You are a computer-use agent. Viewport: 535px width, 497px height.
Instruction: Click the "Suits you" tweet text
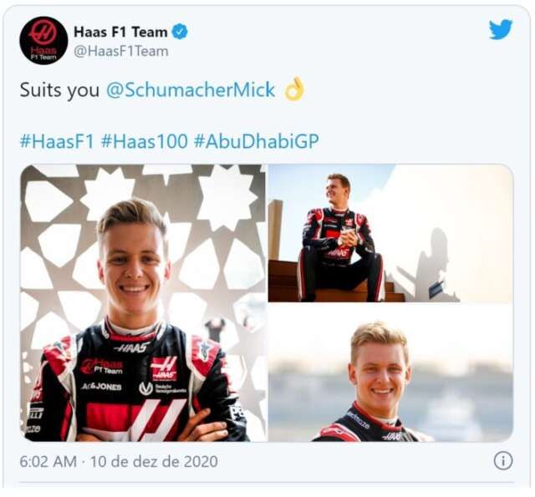click(59, 90)
